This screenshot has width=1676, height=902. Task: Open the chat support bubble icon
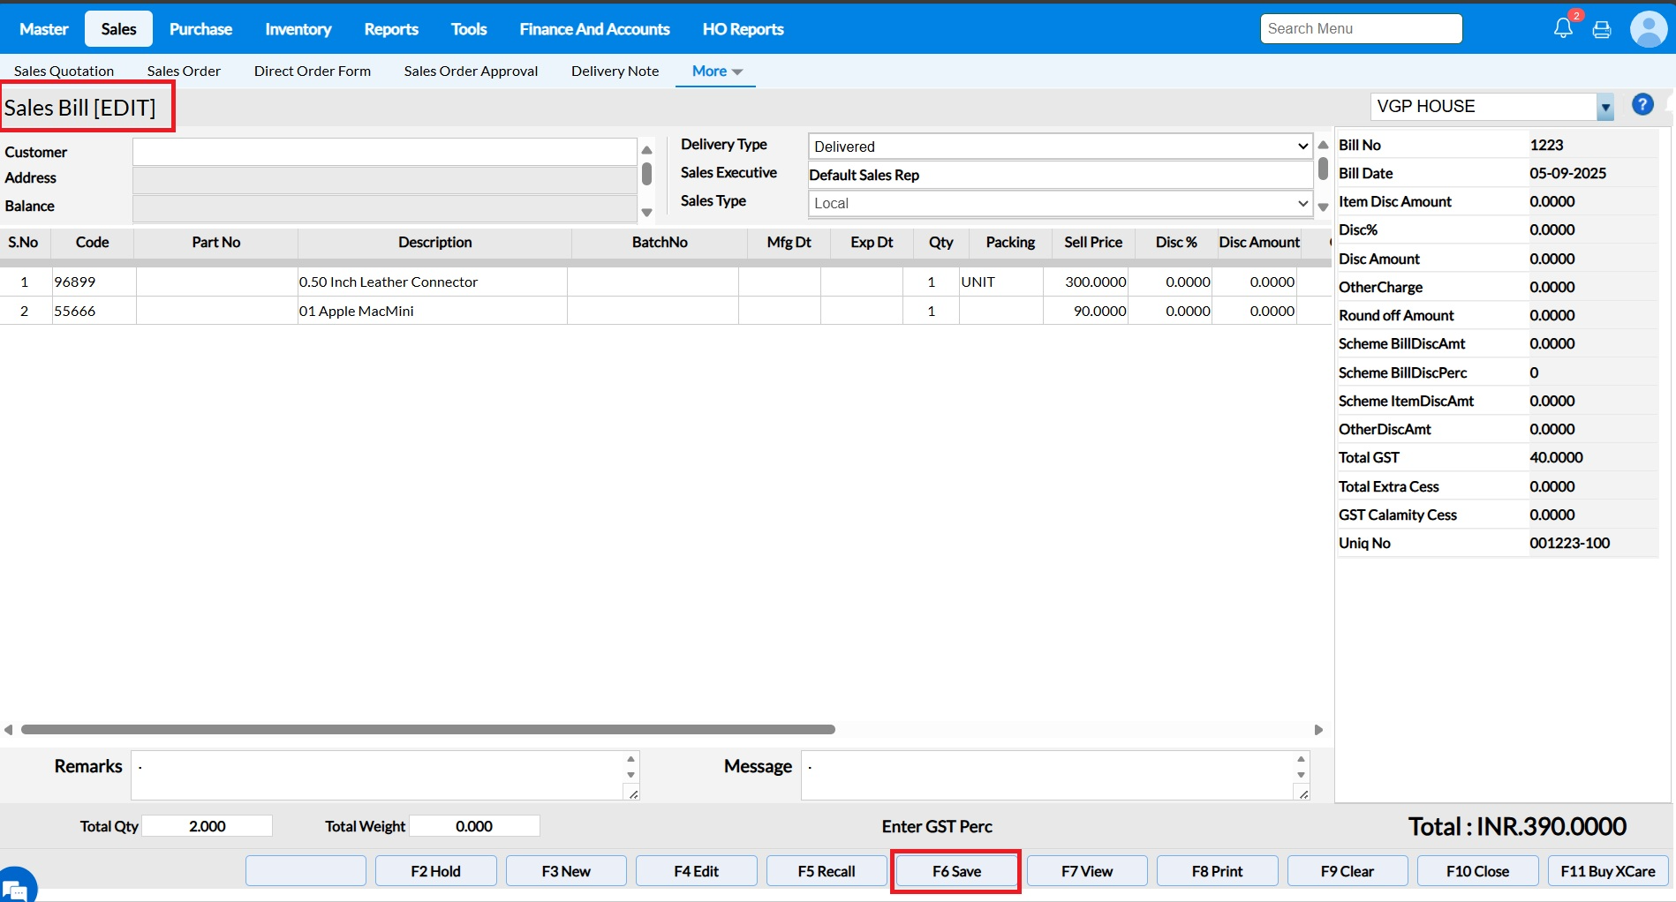(x=16, y=888)
